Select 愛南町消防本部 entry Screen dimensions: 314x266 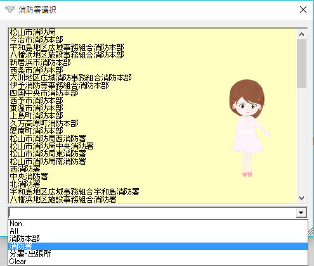(37, 131)
